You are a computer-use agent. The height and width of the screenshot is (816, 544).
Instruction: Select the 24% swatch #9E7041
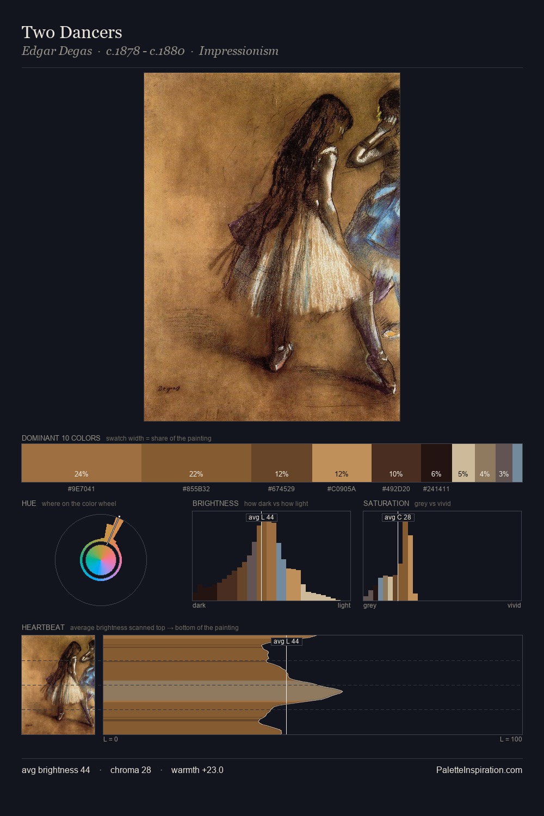(x=82, y=463)
